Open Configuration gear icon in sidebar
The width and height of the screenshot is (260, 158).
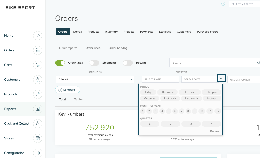pyautogui.click(x=38, y=153)
